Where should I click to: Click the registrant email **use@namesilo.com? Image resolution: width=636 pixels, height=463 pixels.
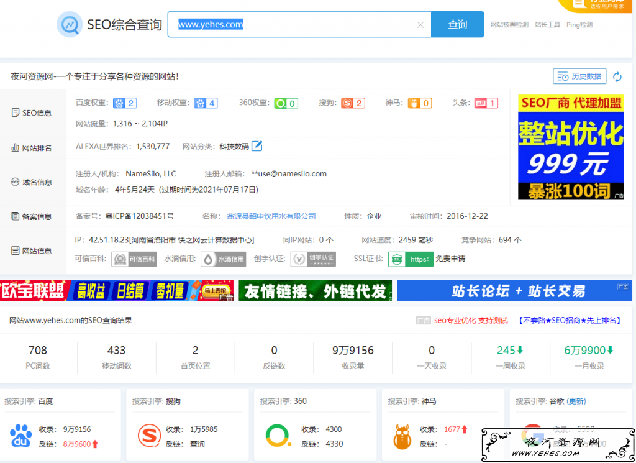[x=289, y=174]
